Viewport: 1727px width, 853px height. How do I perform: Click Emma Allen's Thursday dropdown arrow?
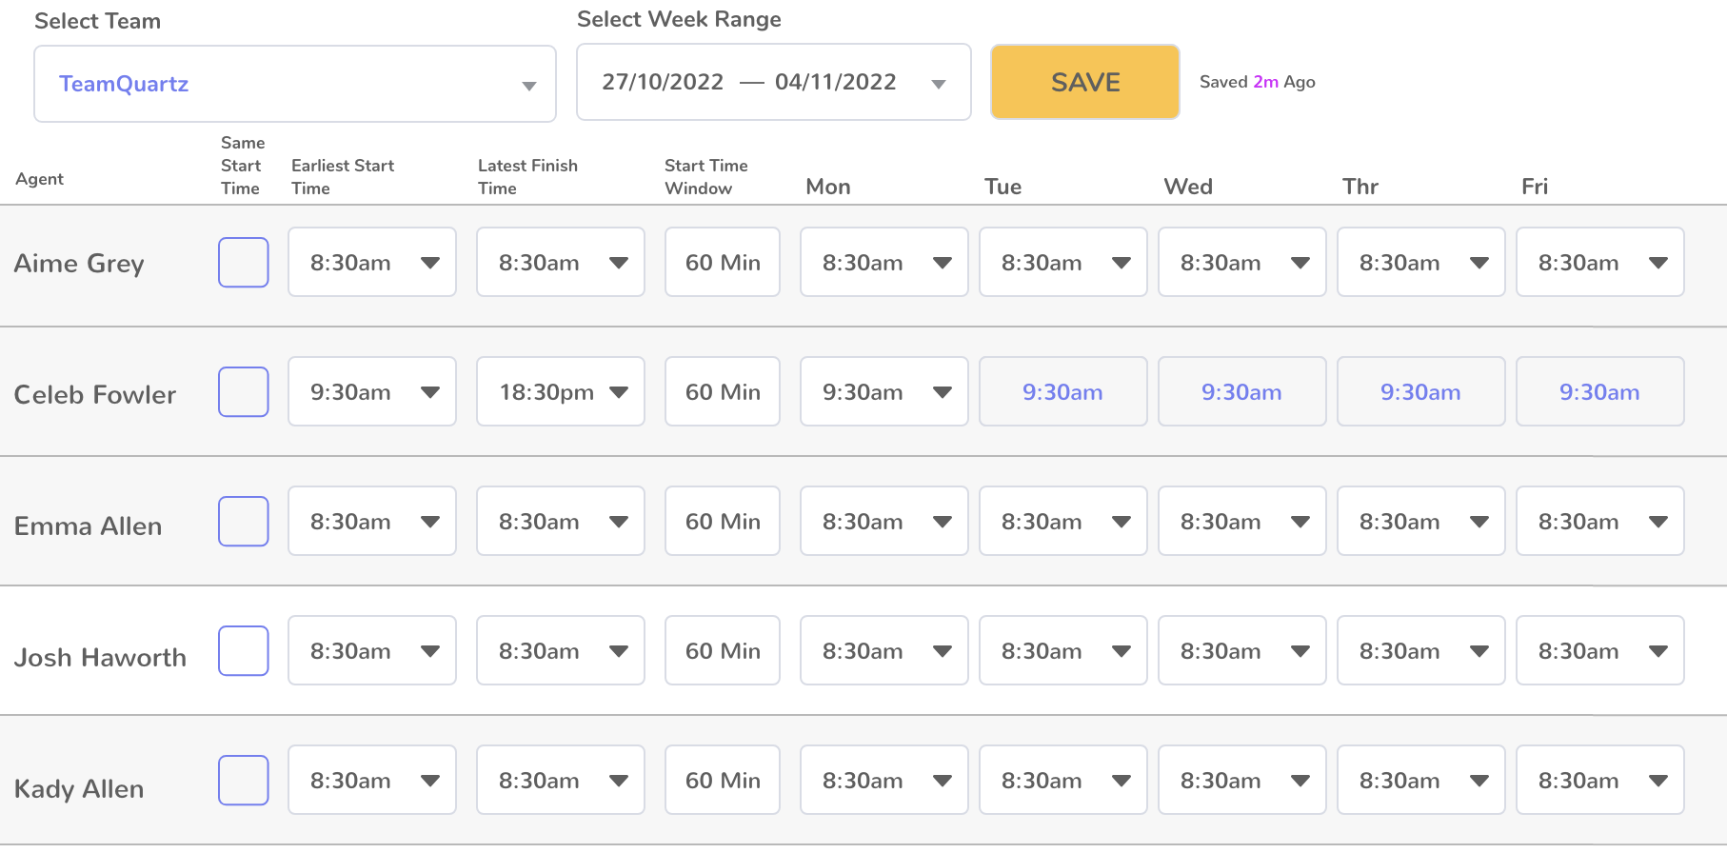pyautogui.click(x=1479, y=522)
